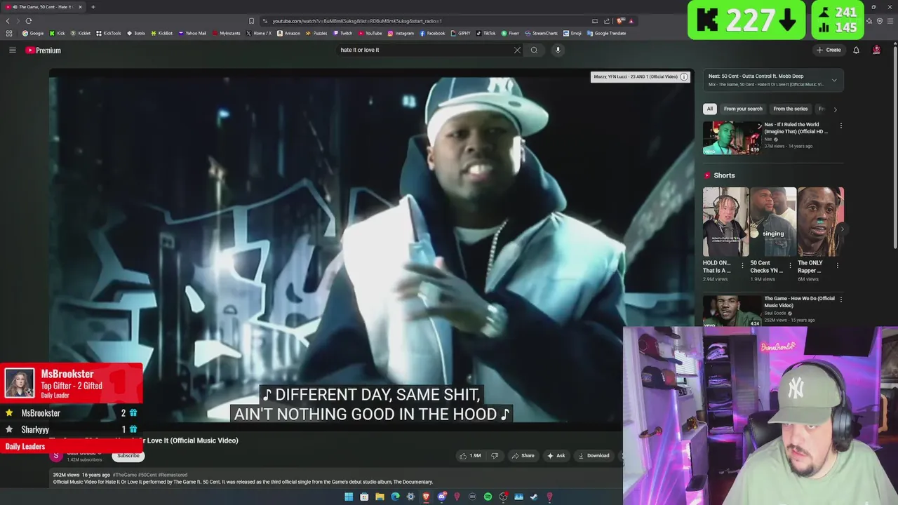Dislike the video with thumbs down
Image resolution: width=898 pixels, height=505 pixels.
pyautogui.click(x=495, y=456)
